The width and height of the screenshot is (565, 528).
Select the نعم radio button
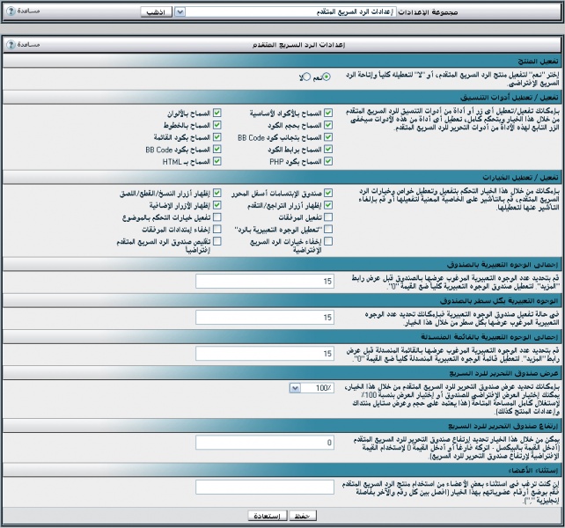click(327, 77)
